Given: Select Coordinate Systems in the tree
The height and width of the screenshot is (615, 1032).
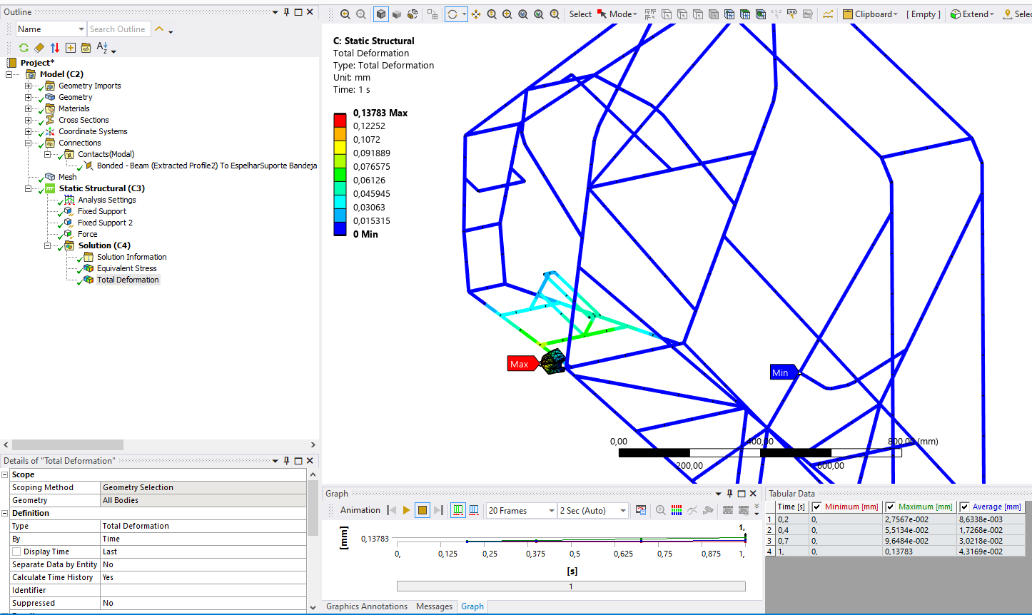Looking at the screenshot, I should [x=93, y=131].
